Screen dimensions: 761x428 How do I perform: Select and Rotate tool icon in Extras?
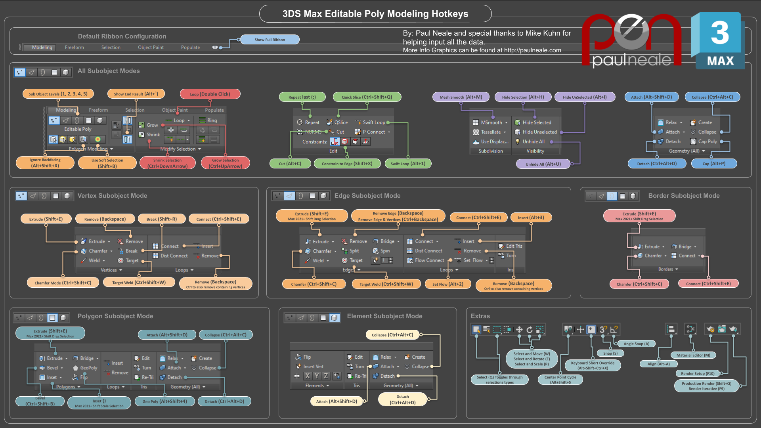click(530, 329)
